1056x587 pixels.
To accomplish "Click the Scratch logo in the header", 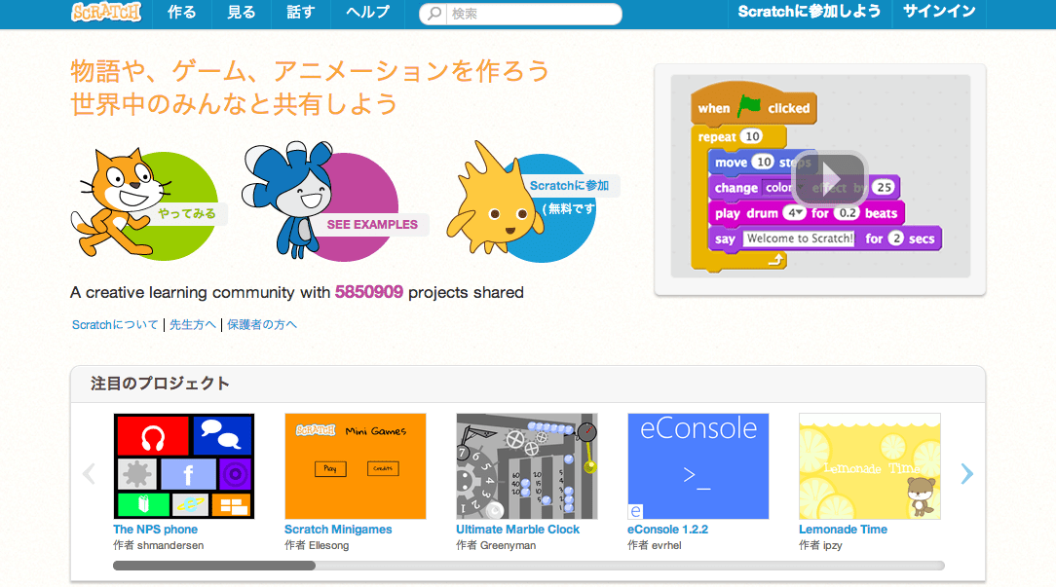I will (x=106, y=12).
